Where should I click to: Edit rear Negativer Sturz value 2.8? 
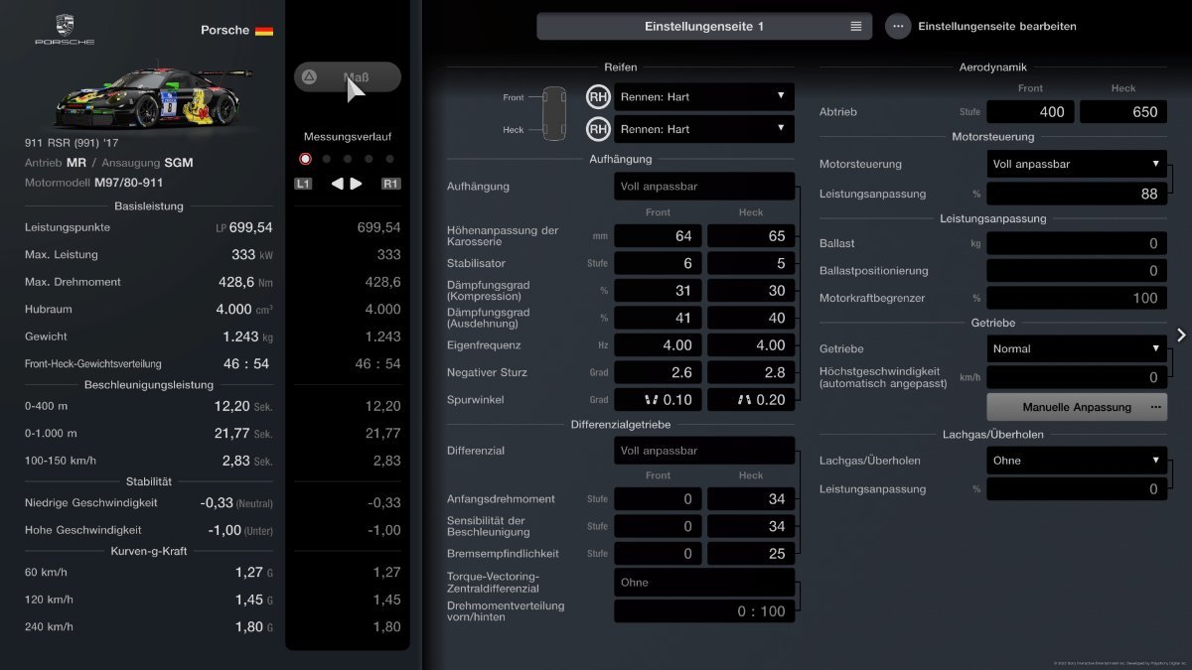751,372
